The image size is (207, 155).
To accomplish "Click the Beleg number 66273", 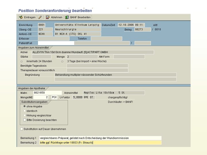I will tap(143, 29).
